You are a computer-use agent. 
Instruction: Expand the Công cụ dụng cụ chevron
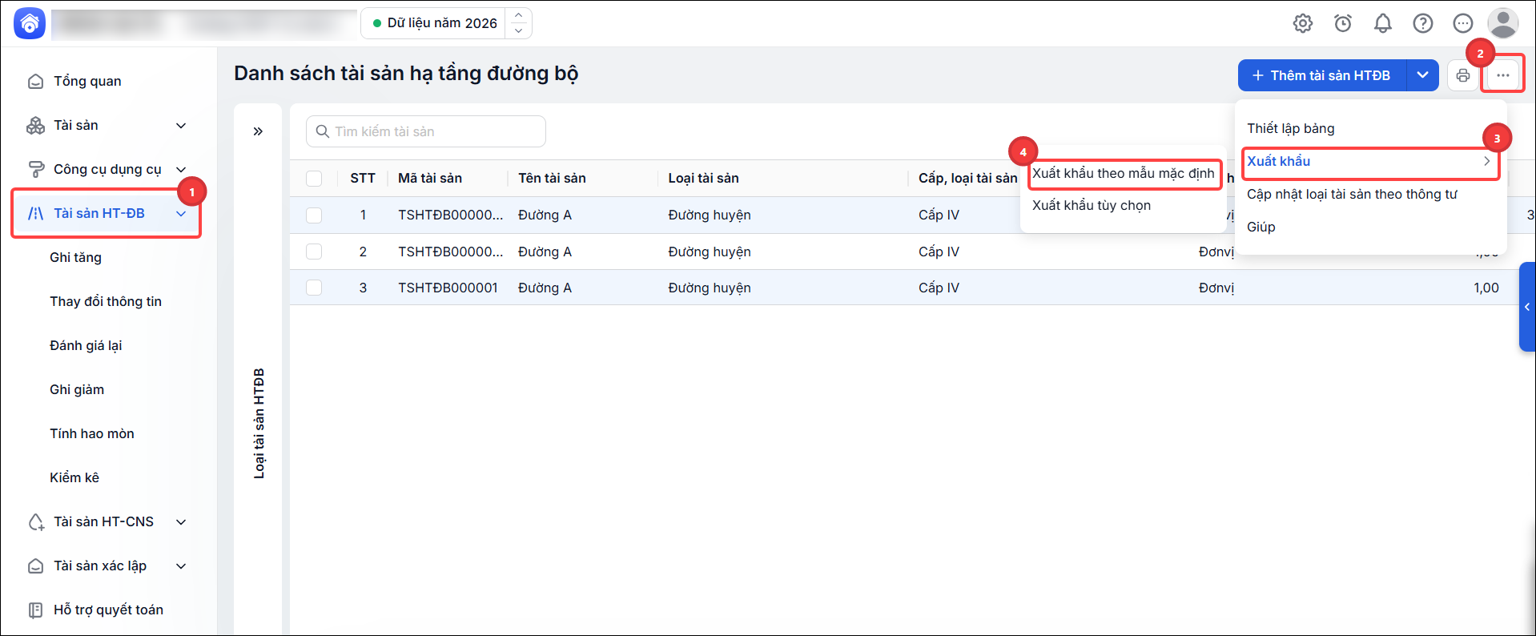[181, 170]
